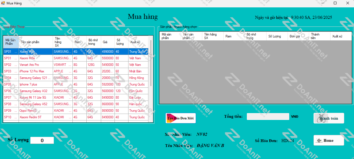
Task: Click the Tổng tiền total amount field
Action: (x=268, y=116)
